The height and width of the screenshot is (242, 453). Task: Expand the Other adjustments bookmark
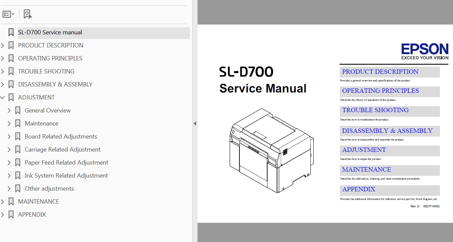(x=9, y=189)
